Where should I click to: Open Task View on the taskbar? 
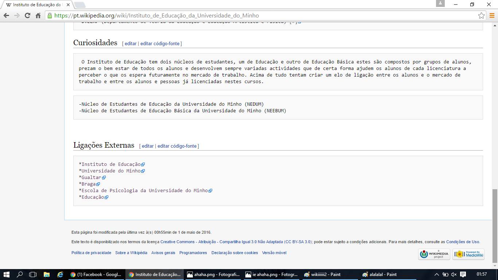pos(33,275)
